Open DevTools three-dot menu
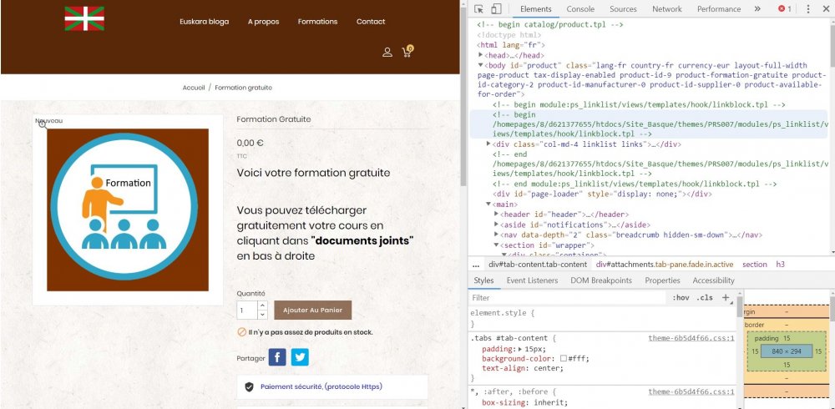The height and width of the screenshot is (409, 835). (x=807, y=9)
